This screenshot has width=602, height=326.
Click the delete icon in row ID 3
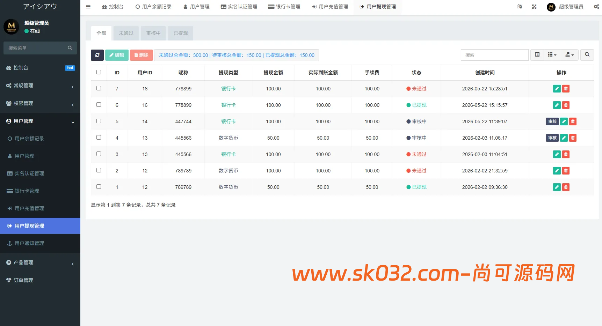pyautogui.click(x=566, y=154)
